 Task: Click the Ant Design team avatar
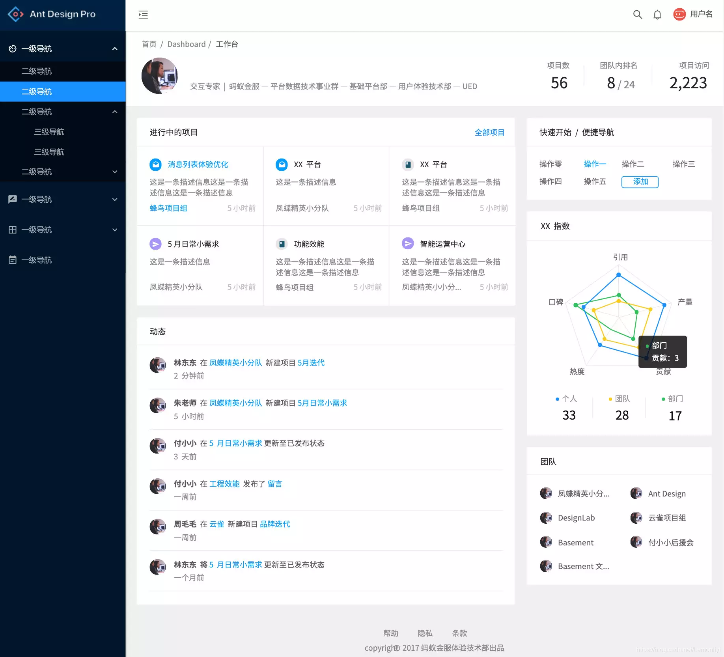(636, 493)
